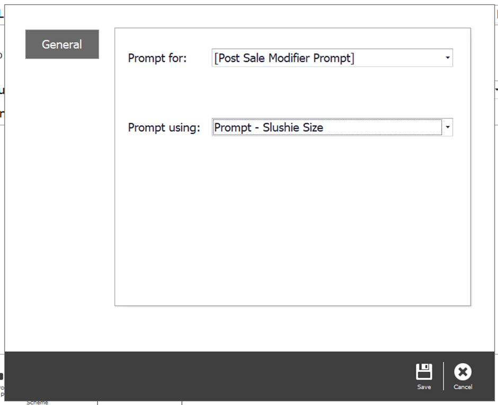The height and width of the screenshot is (405, 498).
Task: Click the Prompt - Slushie Size field
Action: click(332, 127)
